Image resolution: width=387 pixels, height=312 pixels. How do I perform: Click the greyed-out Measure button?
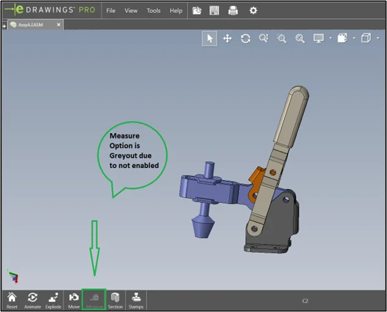[x=94, y=300]
